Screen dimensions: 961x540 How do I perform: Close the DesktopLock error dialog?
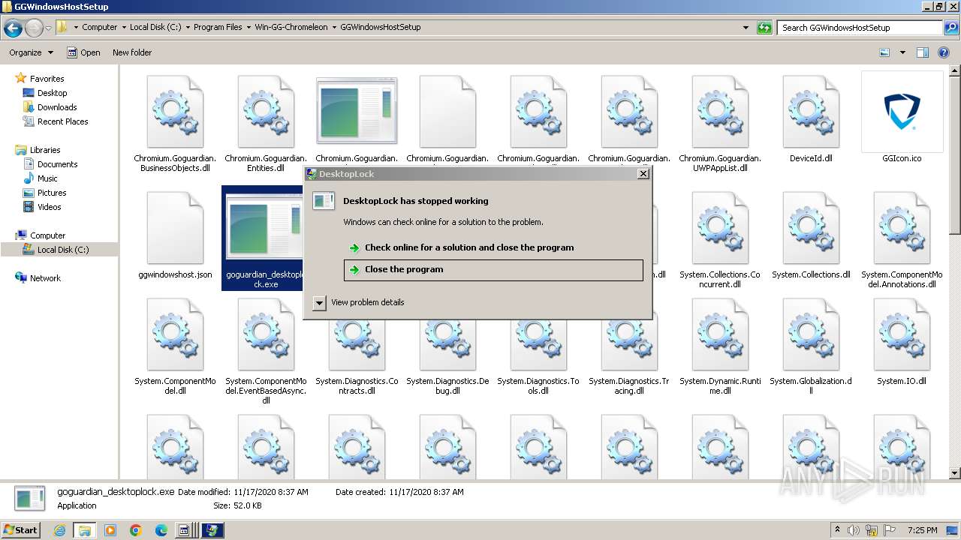[x=643, y=173]
